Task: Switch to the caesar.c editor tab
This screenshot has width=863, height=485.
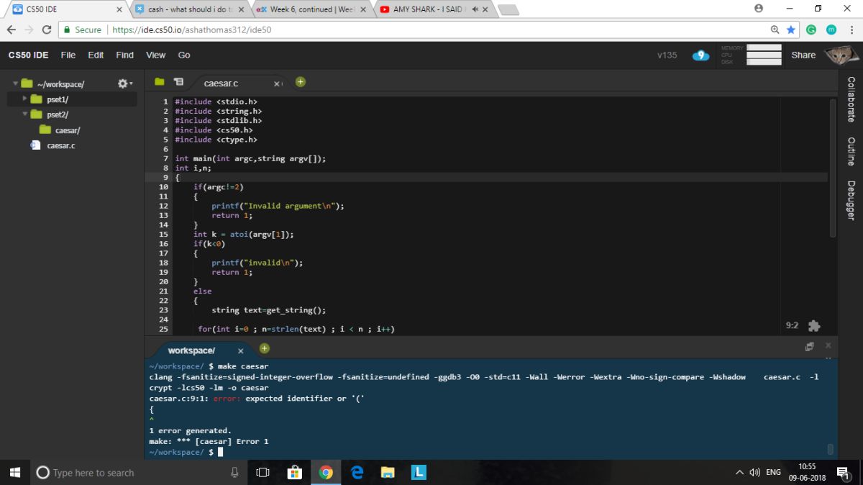Action: pyautogui.click(x=221, y=84)
